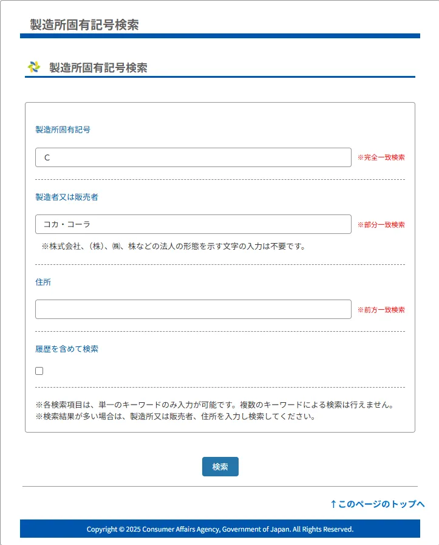Screen dimensions: 439x545
Task: Click the note about single keyword searches
Action: [x=215, y=405]
